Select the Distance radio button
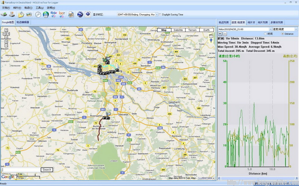The width and height of the screenshot is (299, 186). pos(283,34)
